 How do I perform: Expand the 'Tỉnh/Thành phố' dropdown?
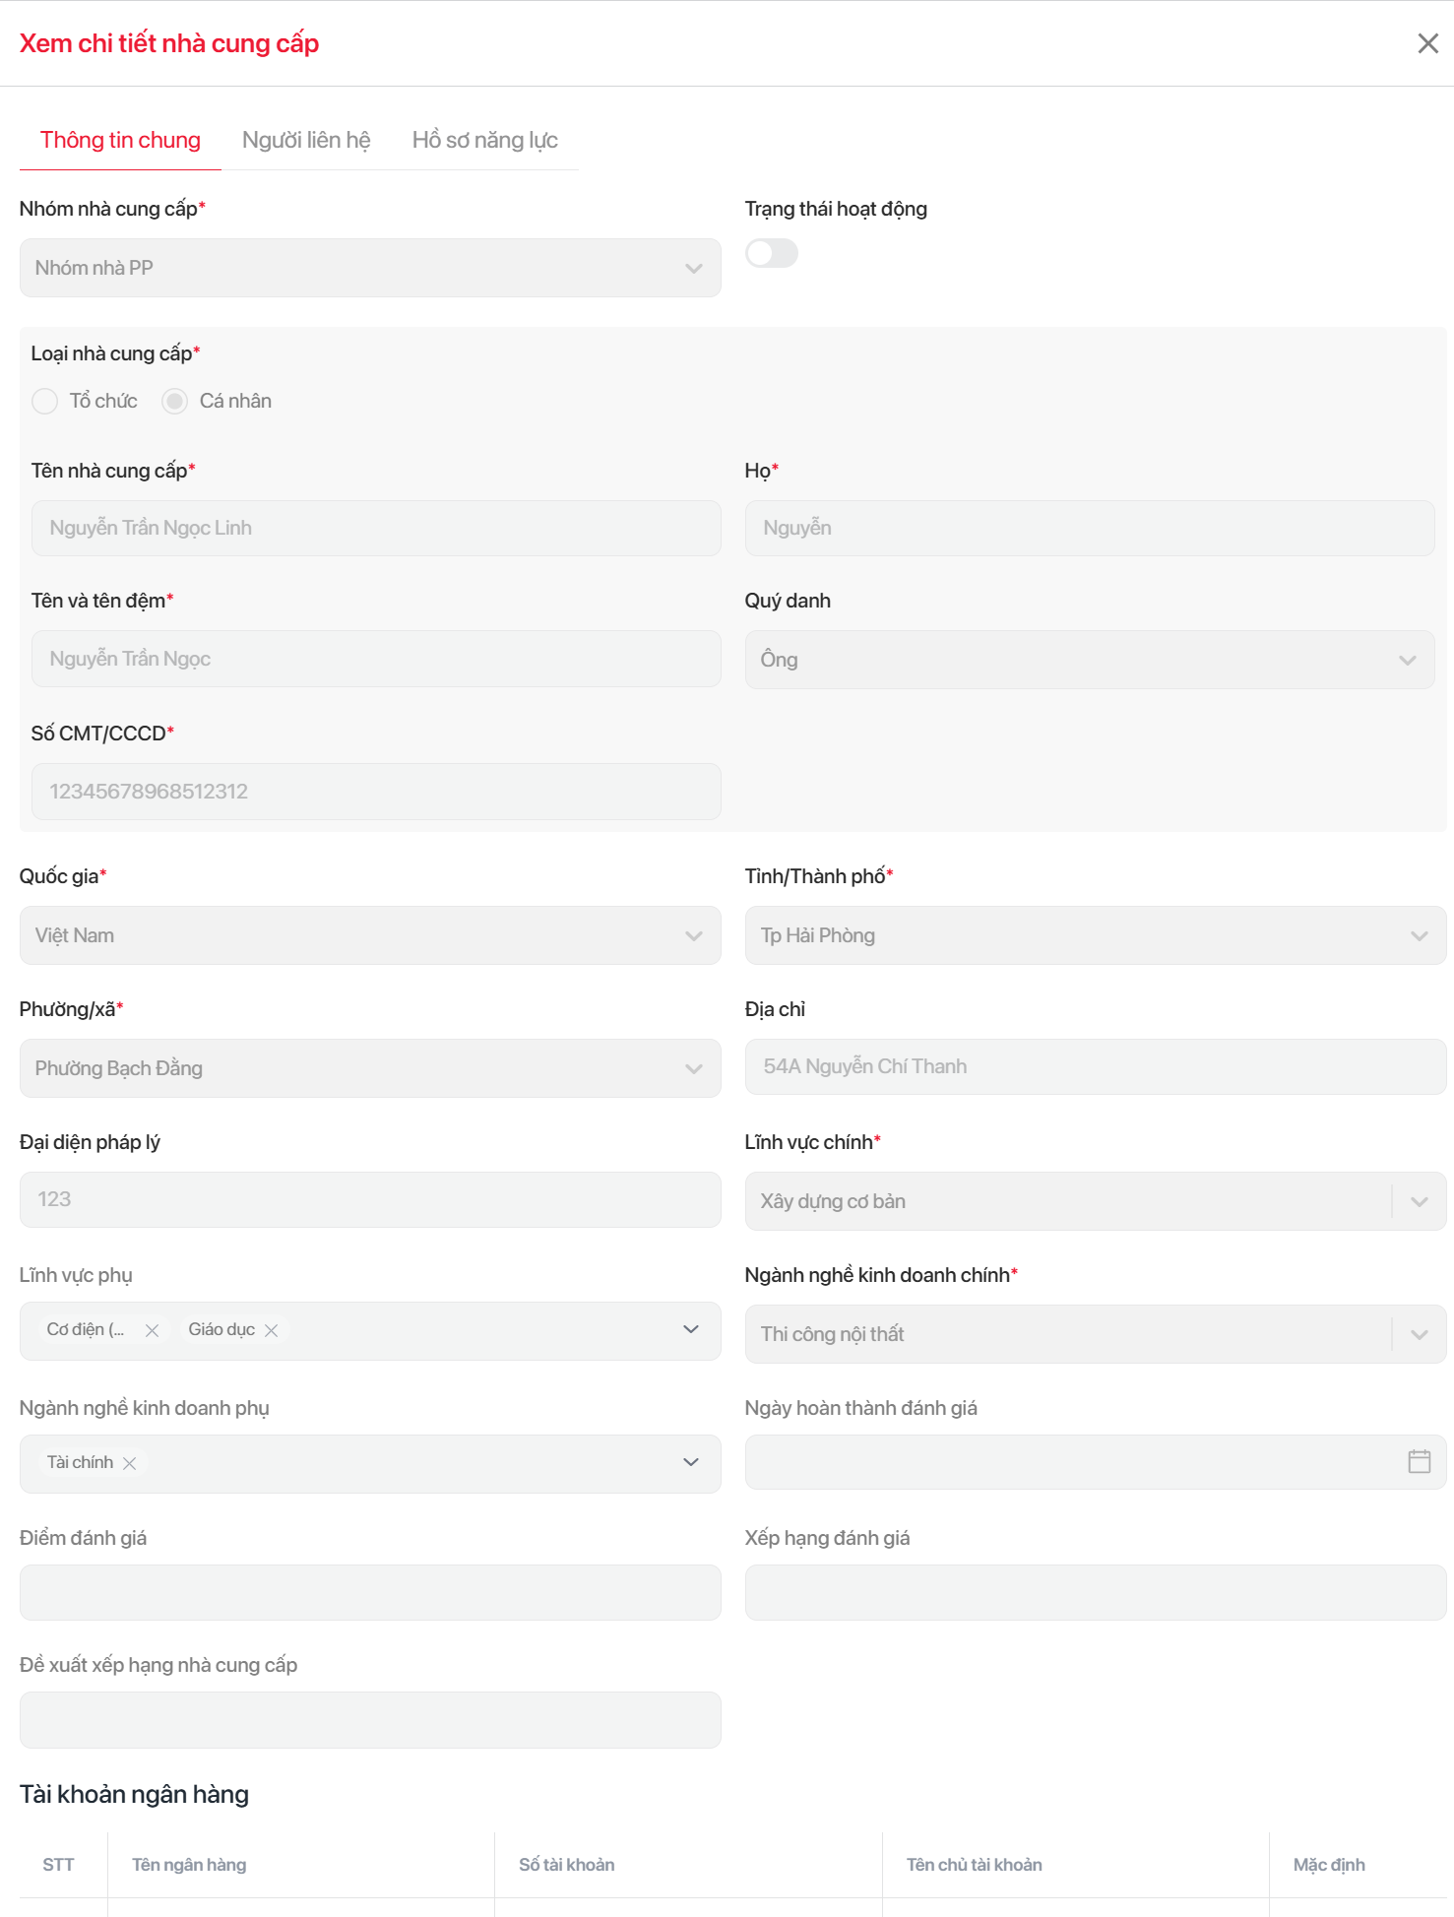point(1095,935)
